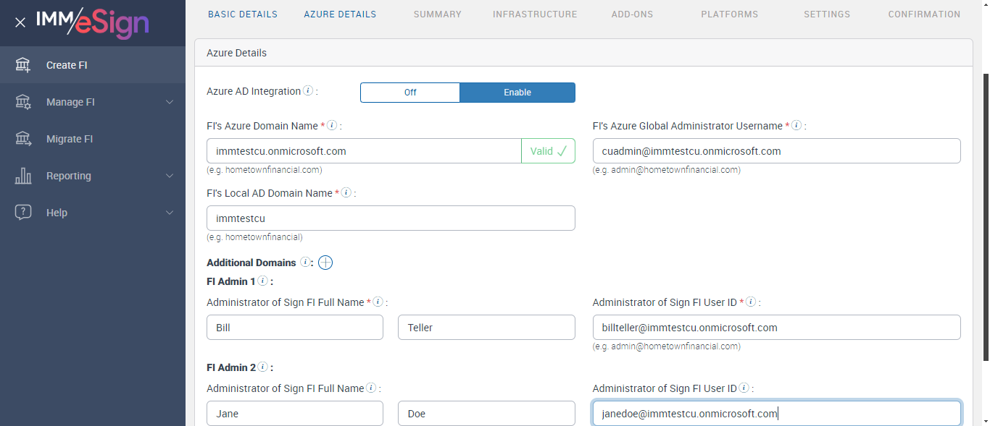
Task: Click the Reporting bar chart icon
Action: (23, 176)
